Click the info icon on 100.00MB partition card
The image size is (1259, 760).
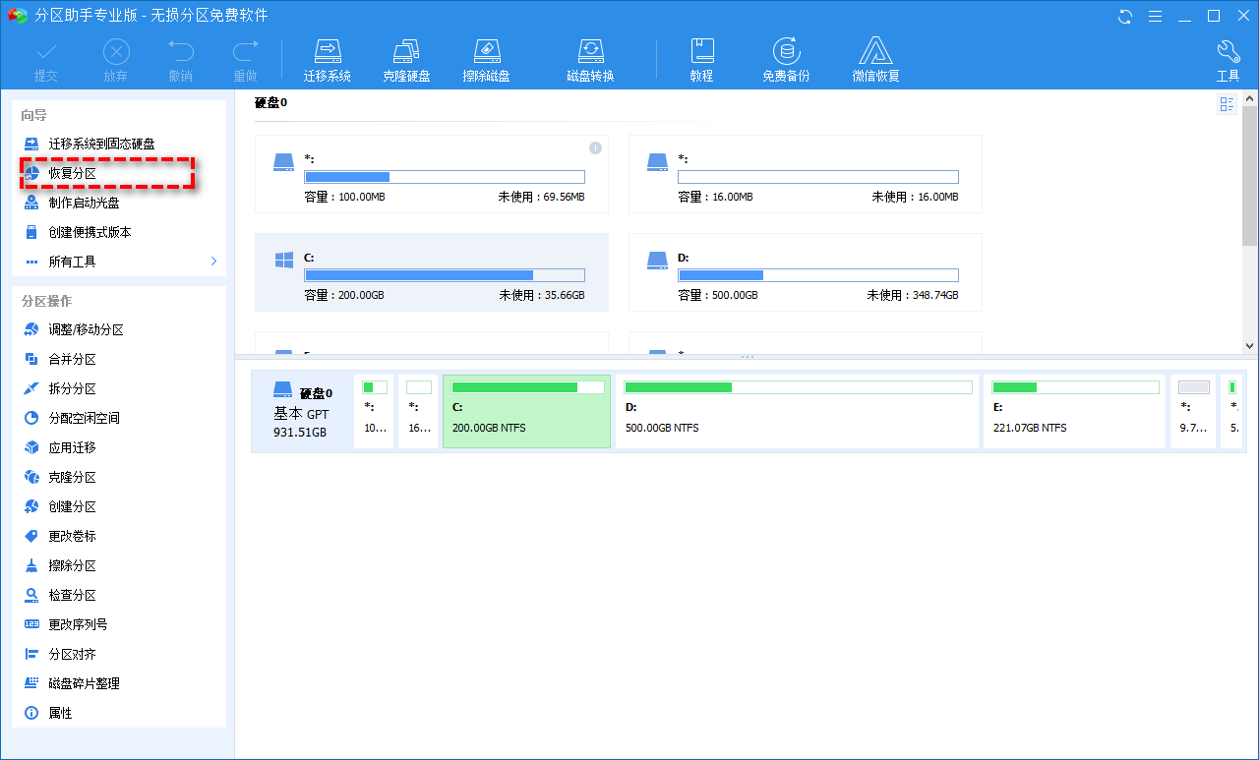[x=595, y=147]
